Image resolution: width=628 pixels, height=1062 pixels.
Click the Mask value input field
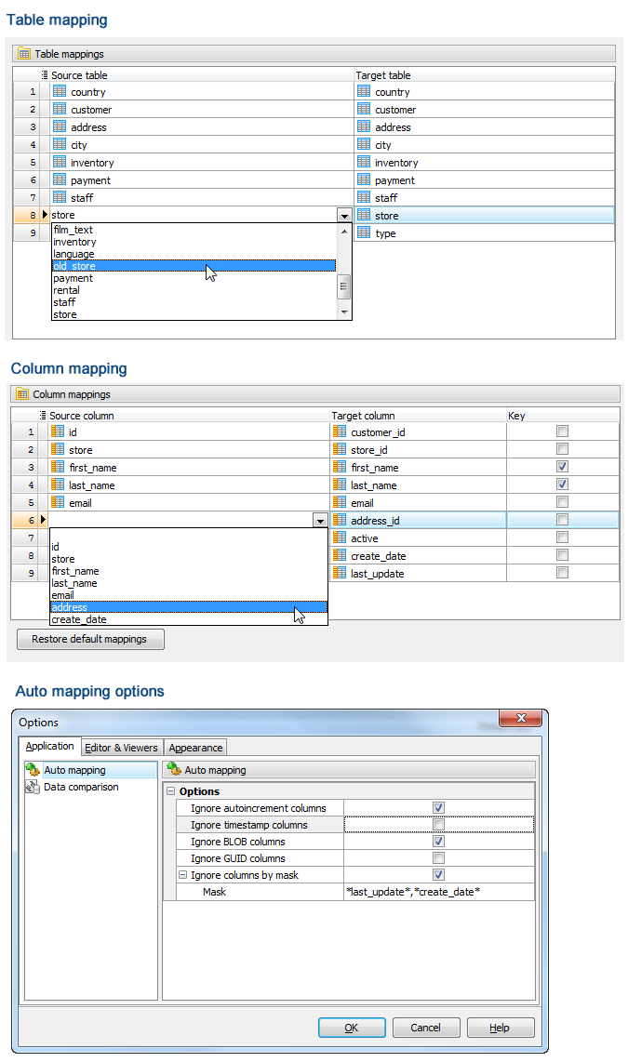437,892
